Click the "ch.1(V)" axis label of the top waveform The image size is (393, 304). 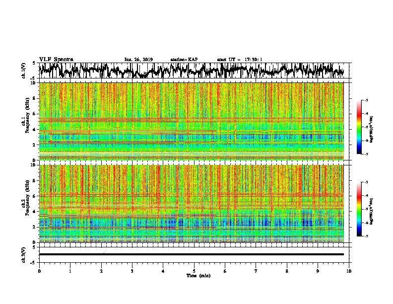pos(23,71)
